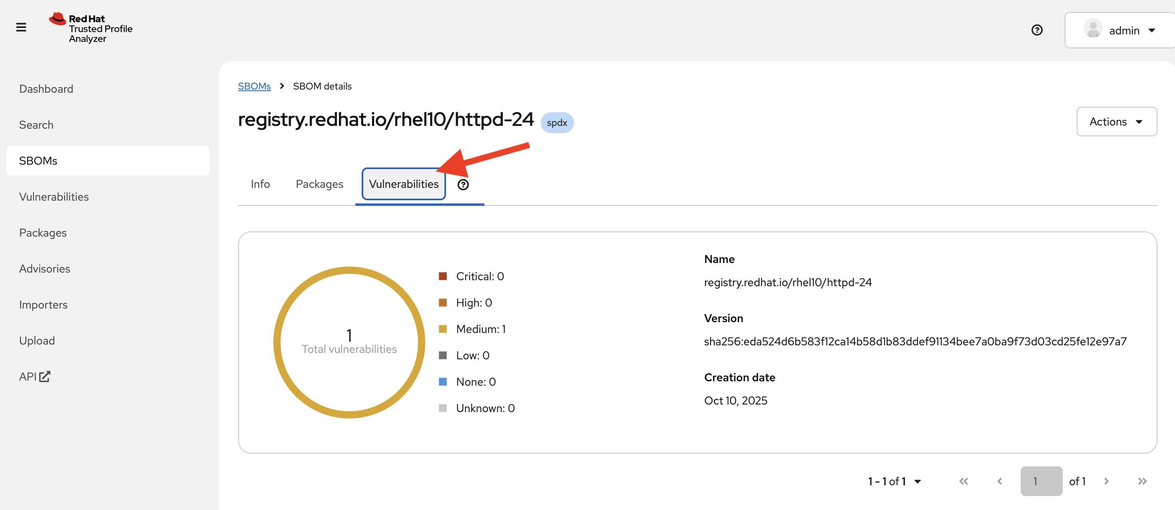Click the Red Hat logo
Viewport: 1175px width, 510px height.
click(x=58, y=19)
